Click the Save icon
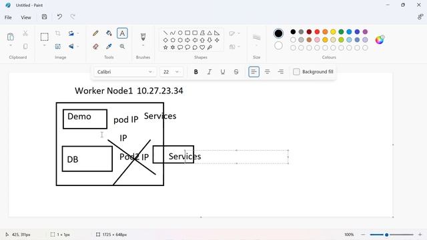Image resolution: width=427 pixels, height=240 pixels. pos(45,17)
